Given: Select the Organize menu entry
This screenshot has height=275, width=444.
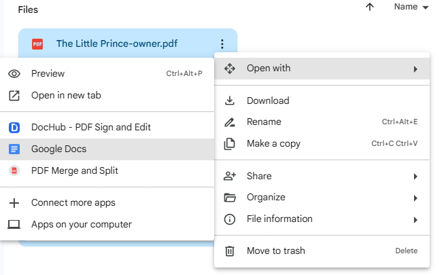Looking at the screenshot, I should click(x=322, y=198).
